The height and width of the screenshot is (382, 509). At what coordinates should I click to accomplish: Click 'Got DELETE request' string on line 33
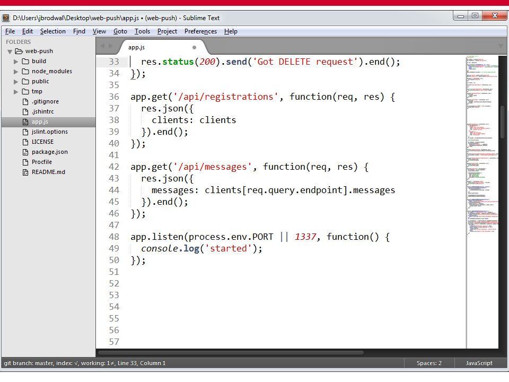click(x=305, y=62)
